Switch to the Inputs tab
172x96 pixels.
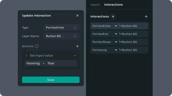pyautogui.click(x=95, y=5)
